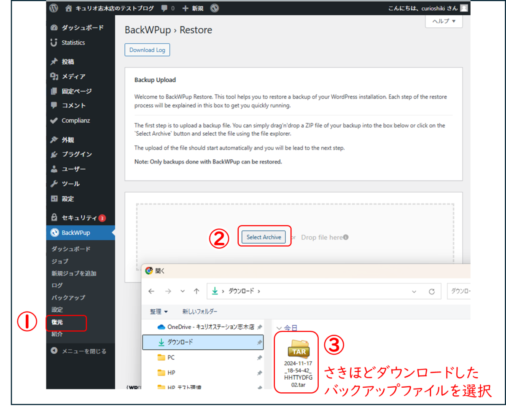Open ユーザー person icon in sidebar

click(54, 169)
